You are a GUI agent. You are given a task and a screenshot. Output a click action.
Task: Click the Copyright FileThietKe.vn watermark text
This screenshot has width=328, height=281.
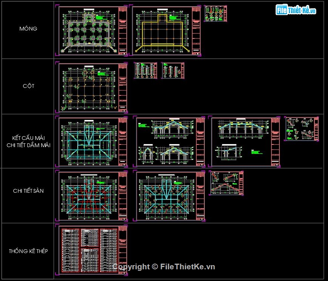pyautogui.click(x=164, y=267)
